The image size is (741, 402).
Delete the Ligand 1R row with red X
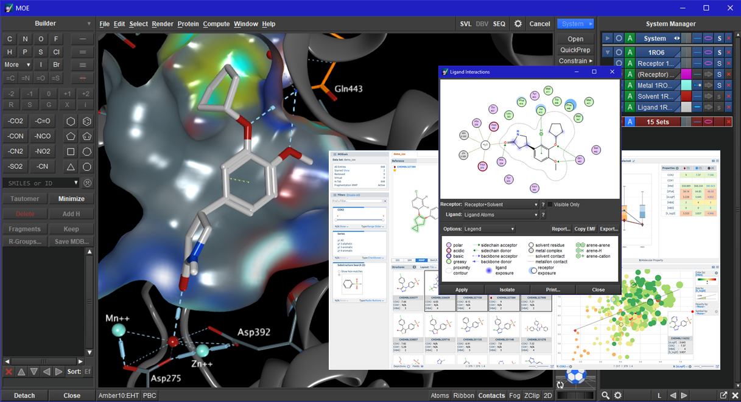729,107
